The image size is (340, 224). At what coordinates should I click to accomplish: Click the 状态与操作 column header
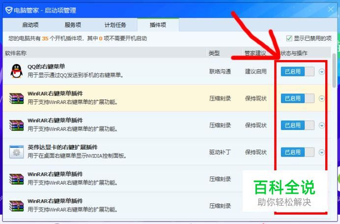[x=294, y=53]
